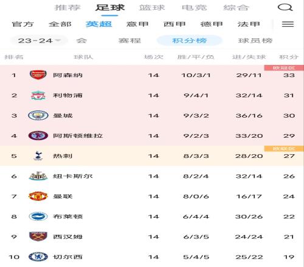This screenshot has width=304, height=267.
Task: Tap the Chelsea club crest
Action: click(38, 257)
